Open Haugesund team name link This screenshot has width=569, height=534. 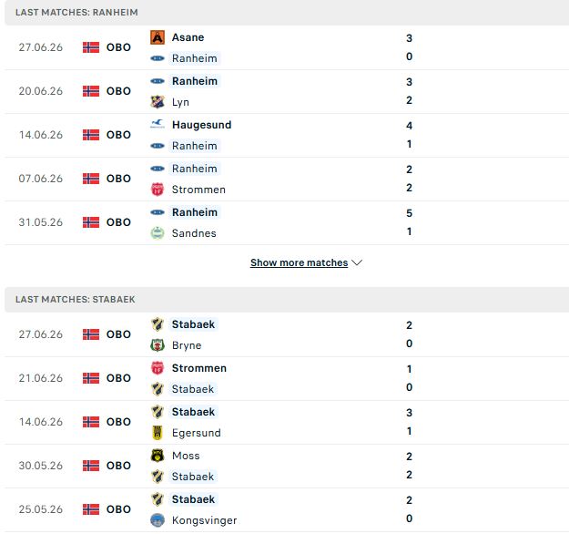[202, 125]
